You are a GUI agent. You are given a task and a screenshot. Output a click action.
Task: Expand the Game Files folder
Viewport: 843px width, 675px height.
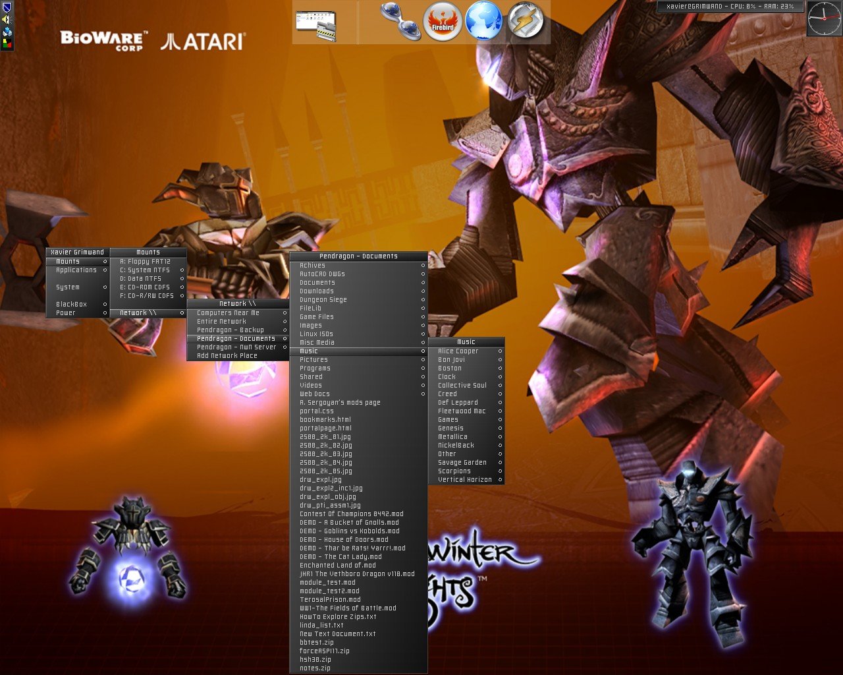[358, 317]
